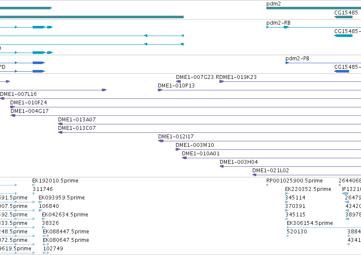Select the teal pdm2 gene bar
The image size is (361, 255).
pos(313,8)
